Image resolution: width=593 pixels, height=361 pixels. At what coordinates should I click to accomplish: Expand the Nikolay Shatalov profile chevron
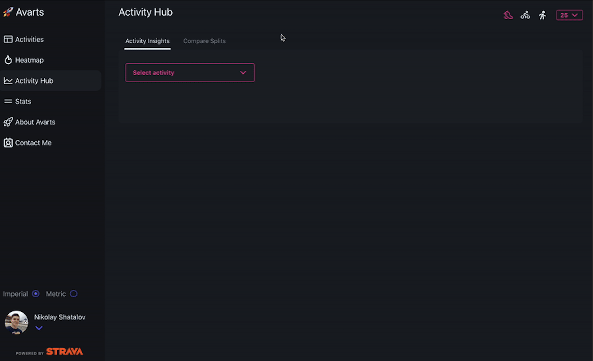pos(39,328)
